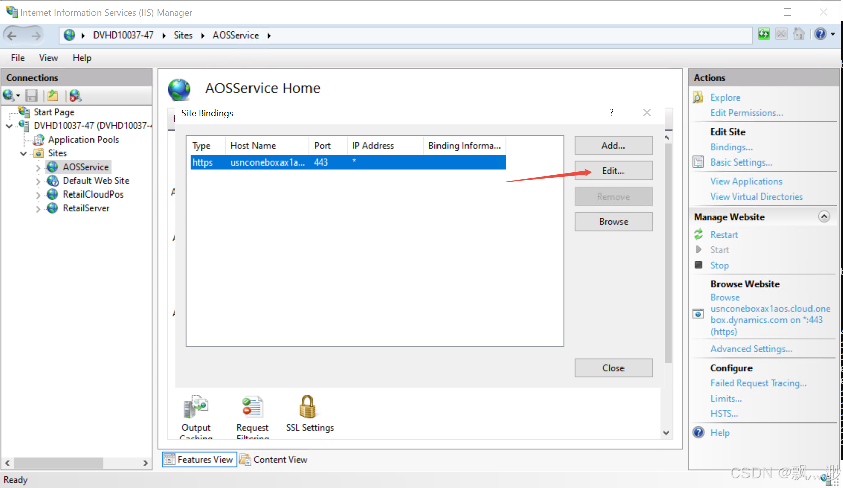Click the Up folder icon in Connections

(x=52, y=95)
